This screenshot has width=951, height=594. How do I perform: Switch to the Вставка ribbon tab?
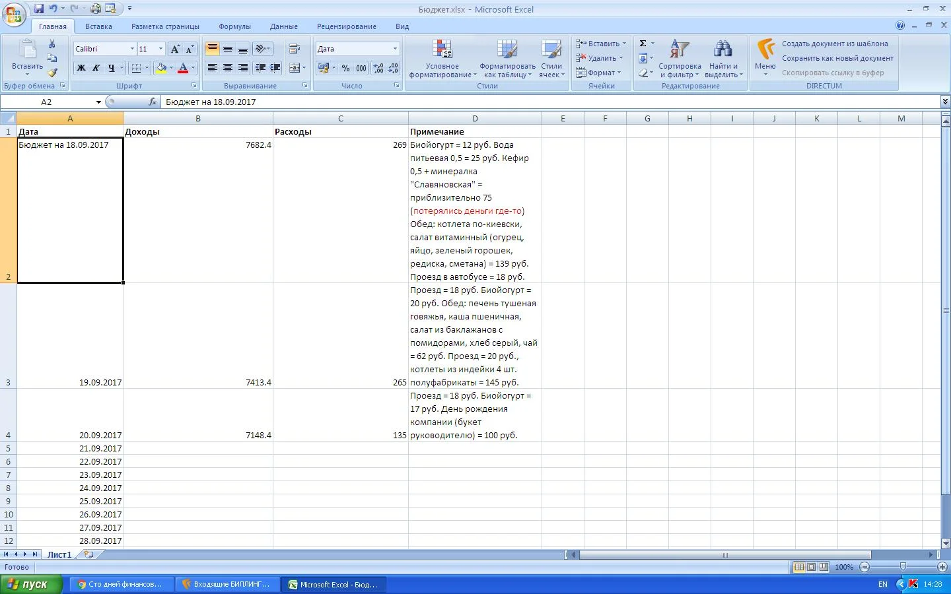(x=98, y=26)
